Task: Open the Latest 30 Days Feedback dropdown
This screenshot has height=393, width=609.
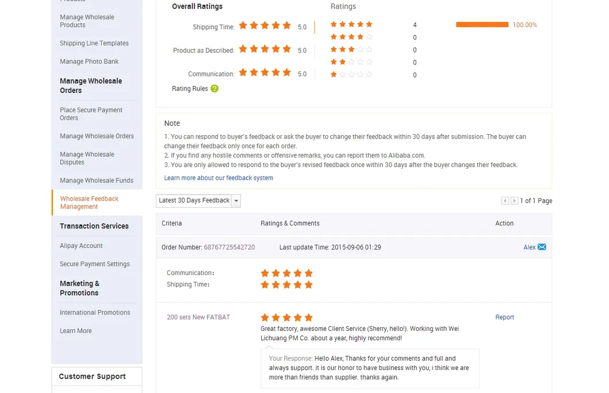Action: click(194, 201)
